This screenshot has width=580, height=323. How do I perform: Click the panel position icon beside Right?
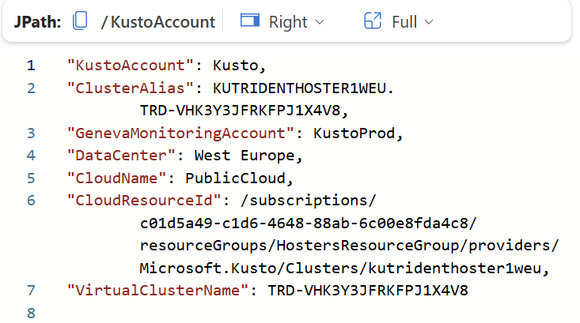pos(250,22)
